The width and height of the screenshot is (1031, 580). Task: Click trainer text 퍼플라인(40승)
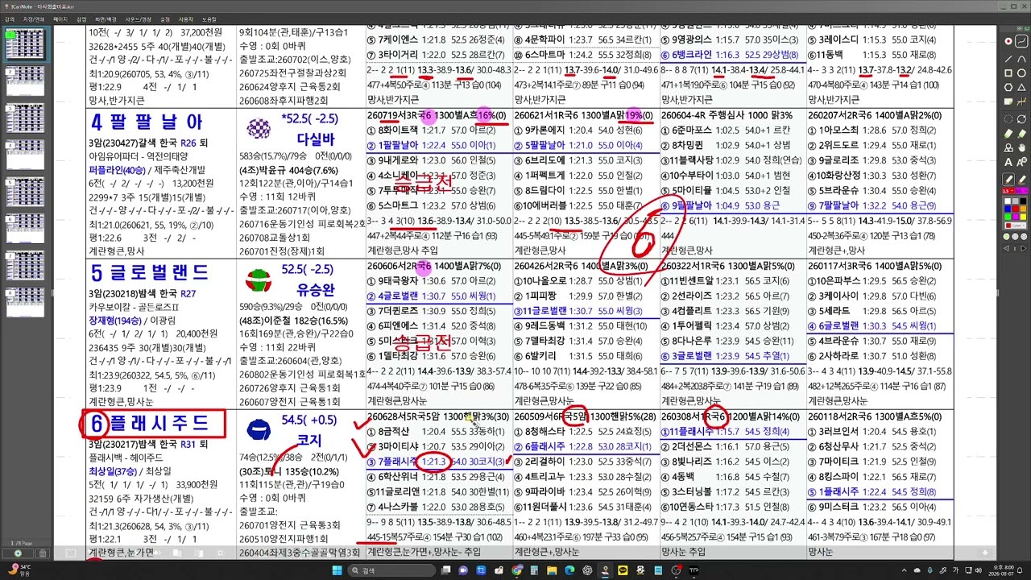[x=118, y=170]
